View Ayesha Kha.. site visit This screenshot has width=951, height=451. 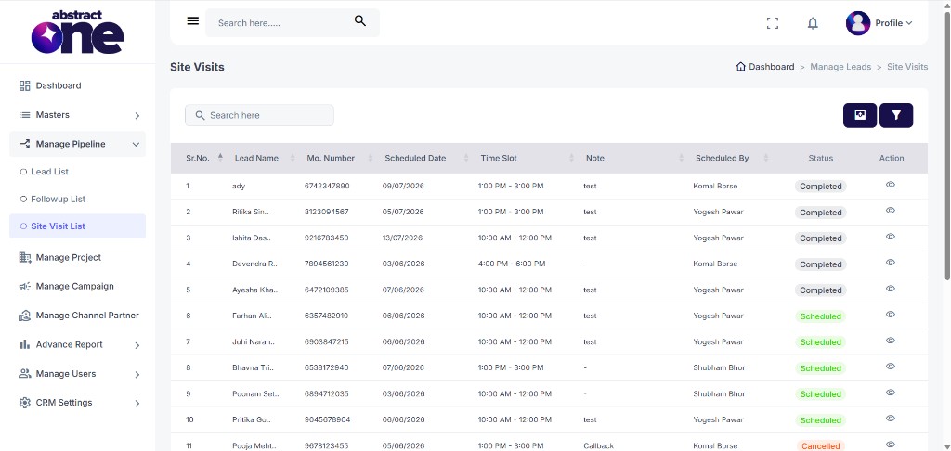(891, 289)
